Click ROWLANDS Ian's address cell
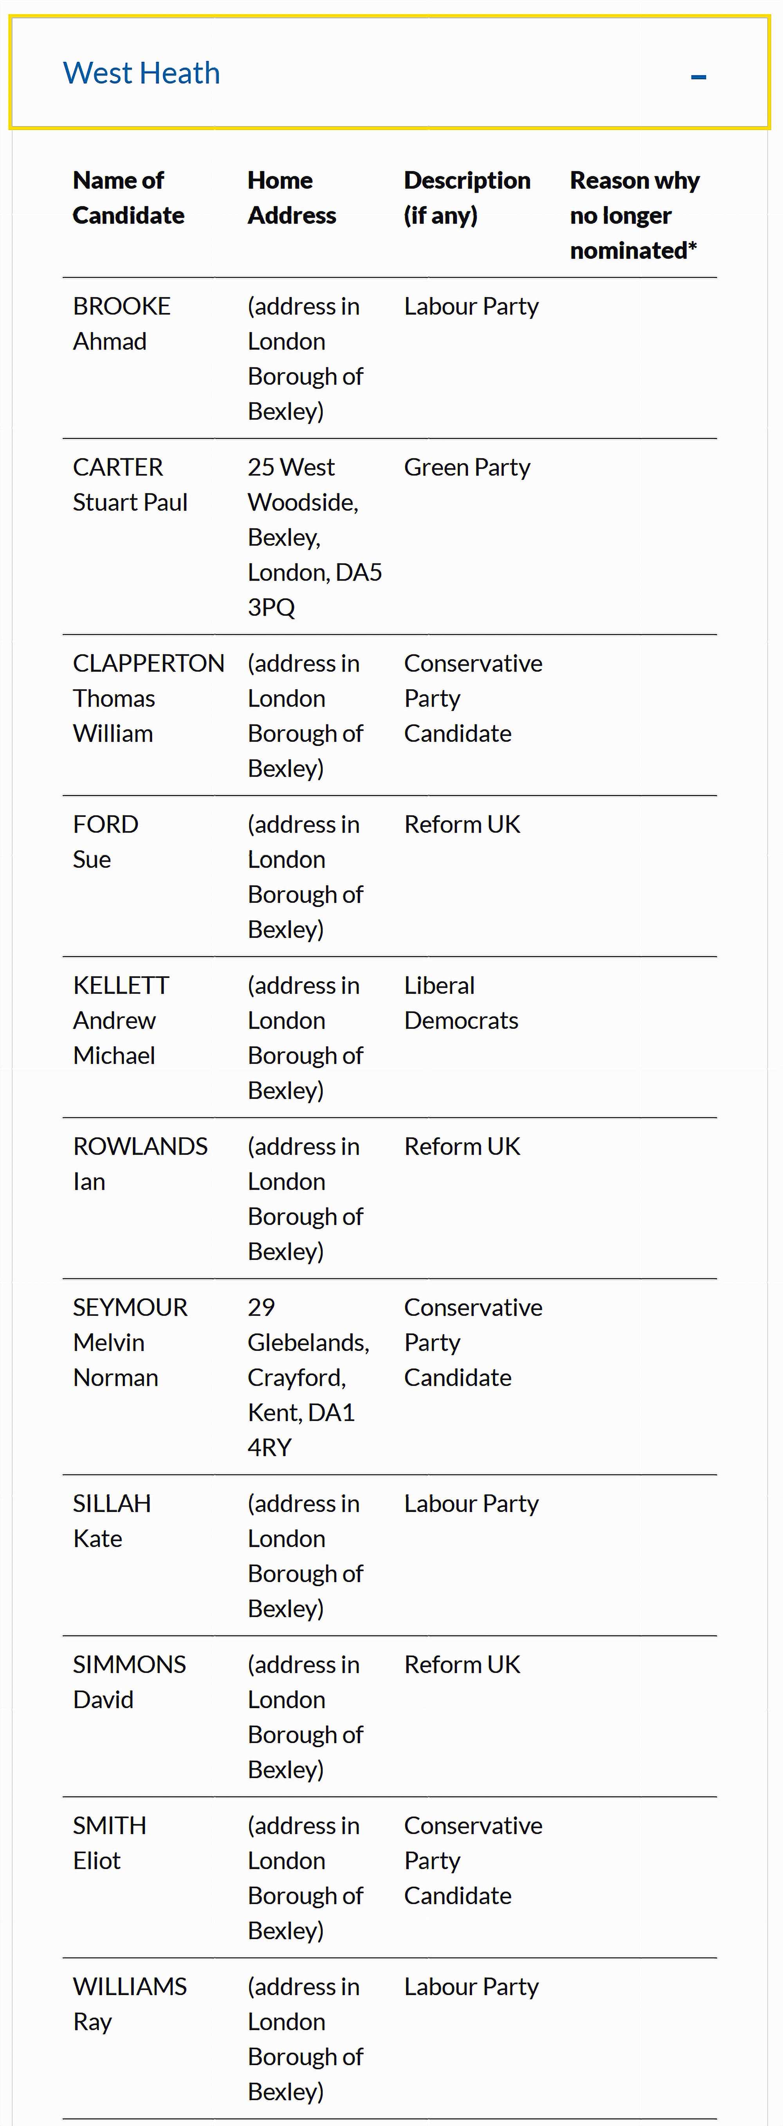Image resolution: width=783 pixels, height=2126 pixels. [x=305, y=1198]
